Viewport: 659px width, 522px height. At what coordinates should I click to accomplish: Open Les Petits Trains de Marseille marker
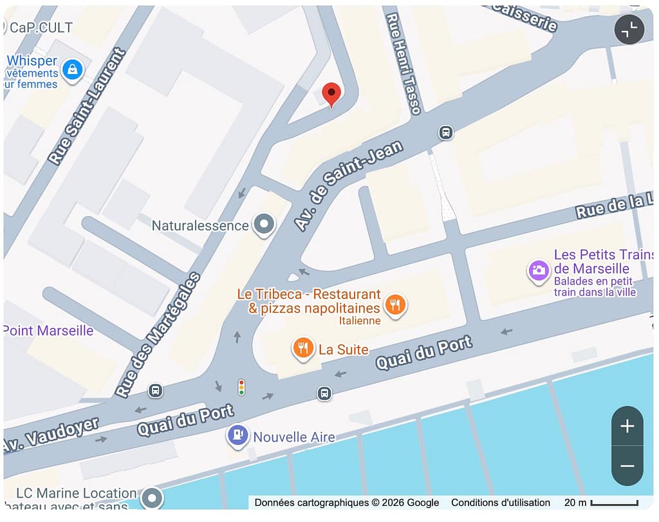539,271
